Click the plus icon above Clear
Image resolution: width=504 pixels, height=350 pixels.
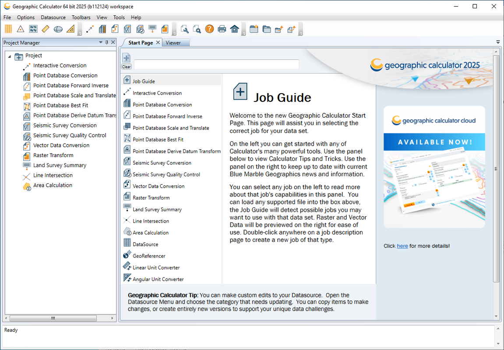click(x=126, y=58)
